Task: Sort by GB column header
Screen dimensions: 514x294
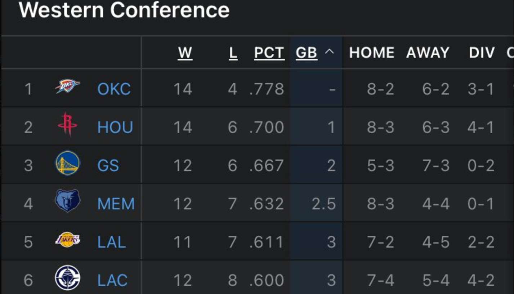Action: (307, 53)
